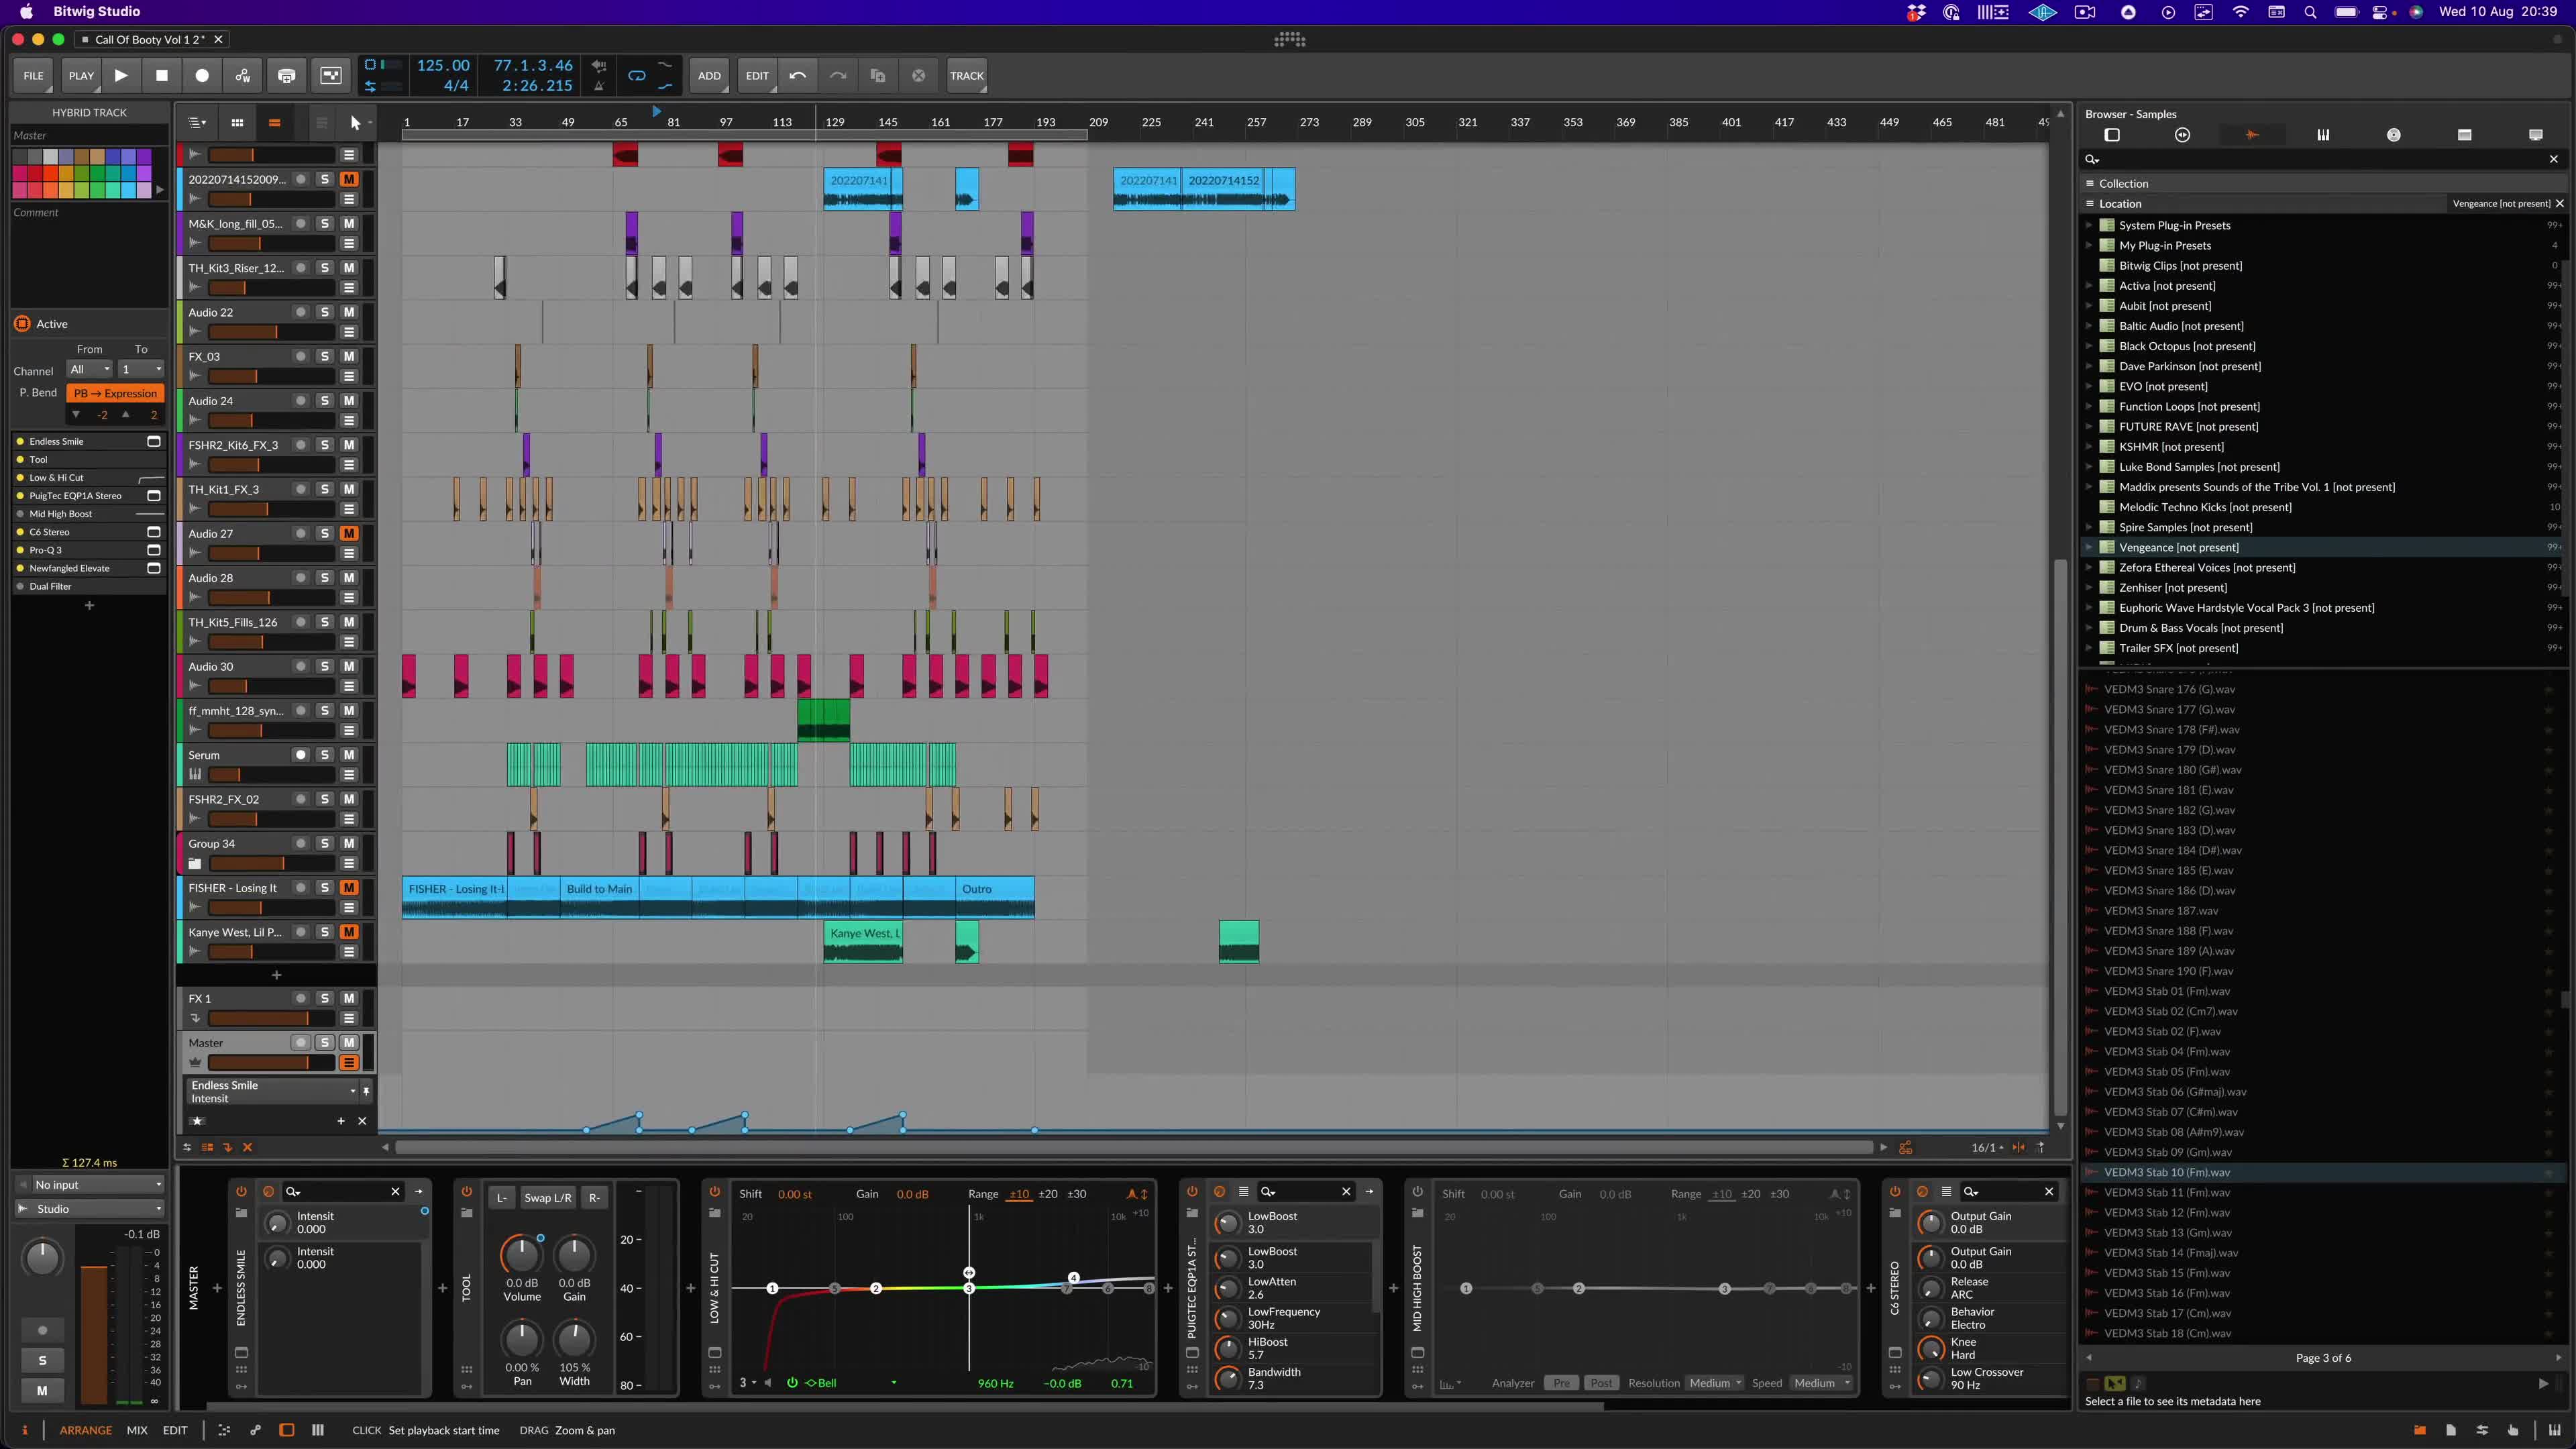Click Swap L/R button in Tool
The height and width of the screenshot is (1449, 2576).
tap(548, 1197)
